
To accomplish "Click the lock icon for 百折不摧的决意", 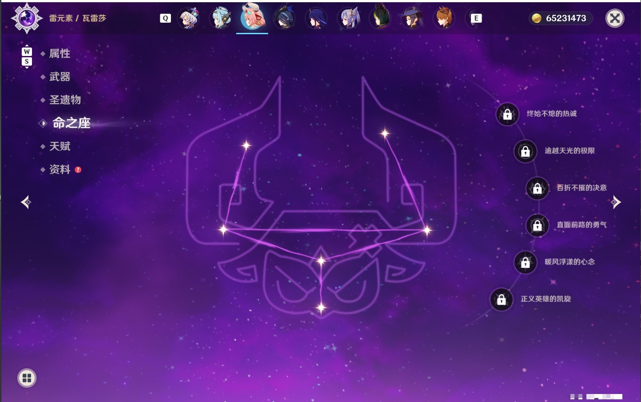I will pos(537,188).
